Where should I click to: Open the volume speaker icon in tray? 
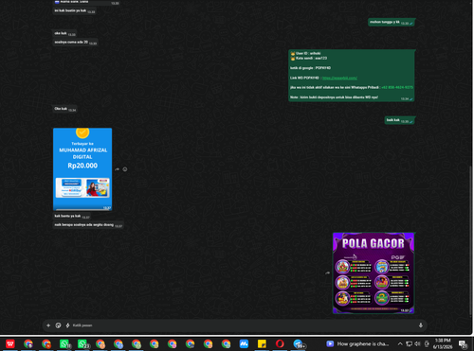coord(417,343)
